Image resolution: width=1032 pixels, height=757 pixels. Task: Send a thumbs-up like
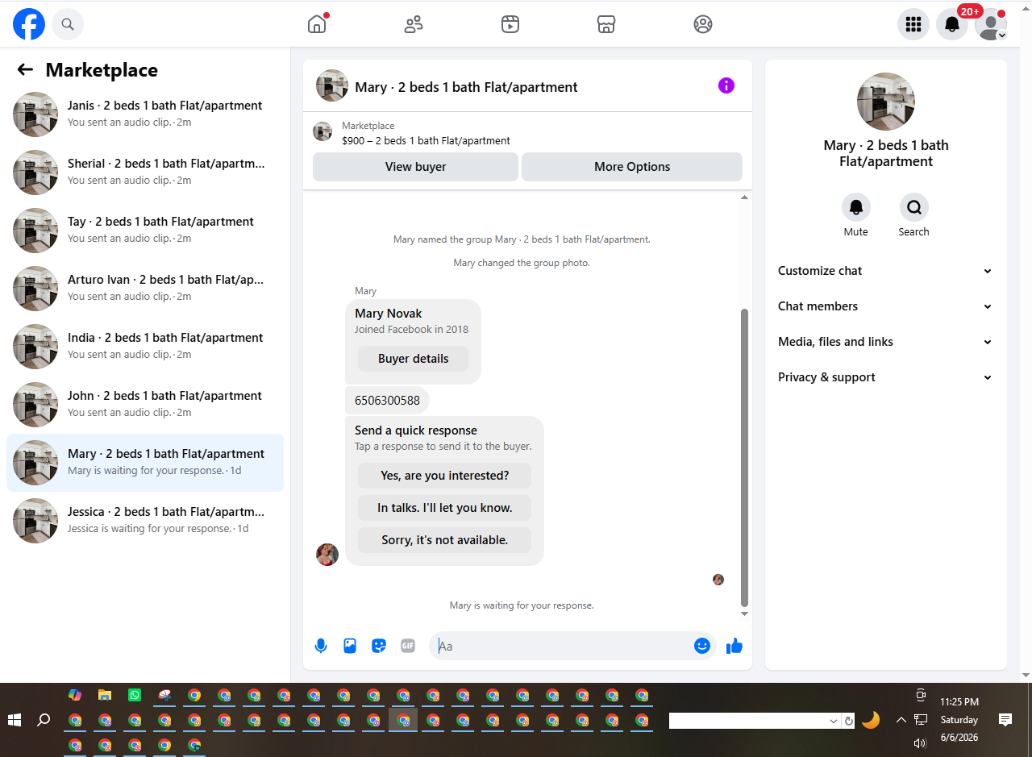click(734, 646)
